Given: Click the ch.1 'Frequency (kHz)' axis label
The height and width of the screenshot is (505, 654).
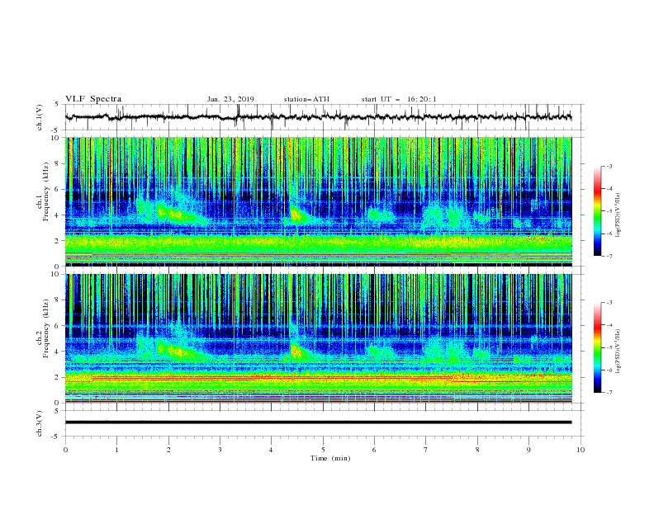Looking at the screenshot, I should (45, 192).
